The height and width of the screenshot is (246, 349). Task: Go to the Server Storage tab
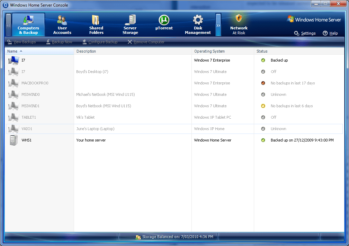click(130, 25)
